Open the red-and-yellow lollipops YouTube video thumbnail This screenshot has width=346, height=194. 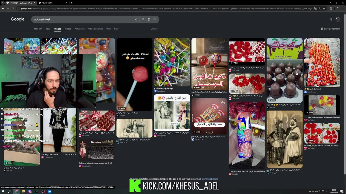[x=322, y=105]
